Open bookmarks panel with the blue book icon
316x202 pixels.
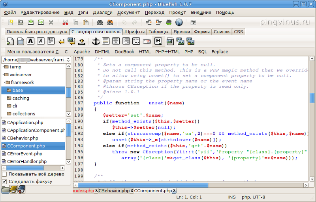(21, 189)
